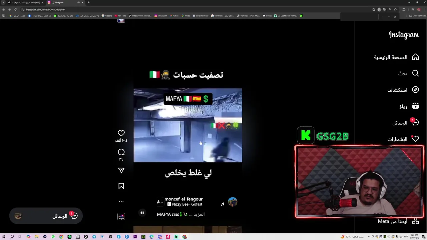Open comments on the reel
427x240 pixels.
coord(121,152)
